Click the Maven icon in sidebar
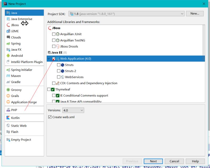The image size is (210, 168). click(8, 76)
